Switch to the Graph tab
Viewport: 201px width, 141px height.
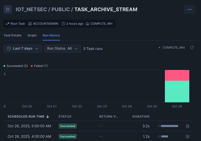[x=32, y=35]
